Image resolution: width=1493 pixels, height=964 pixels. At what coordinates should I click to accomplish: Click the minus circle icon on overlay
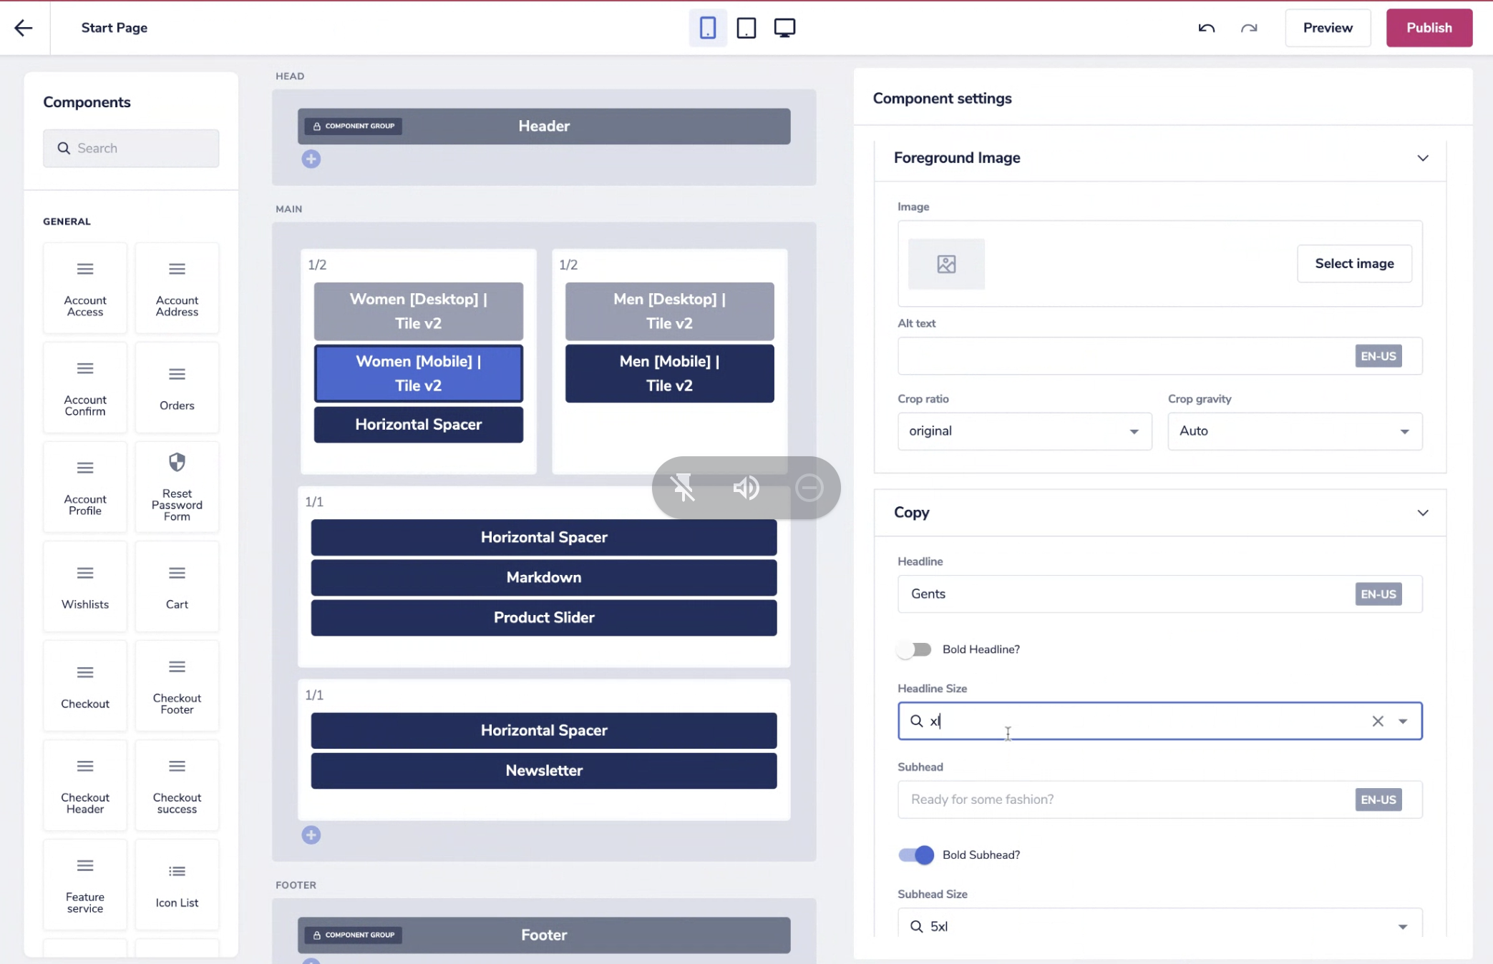809,488
